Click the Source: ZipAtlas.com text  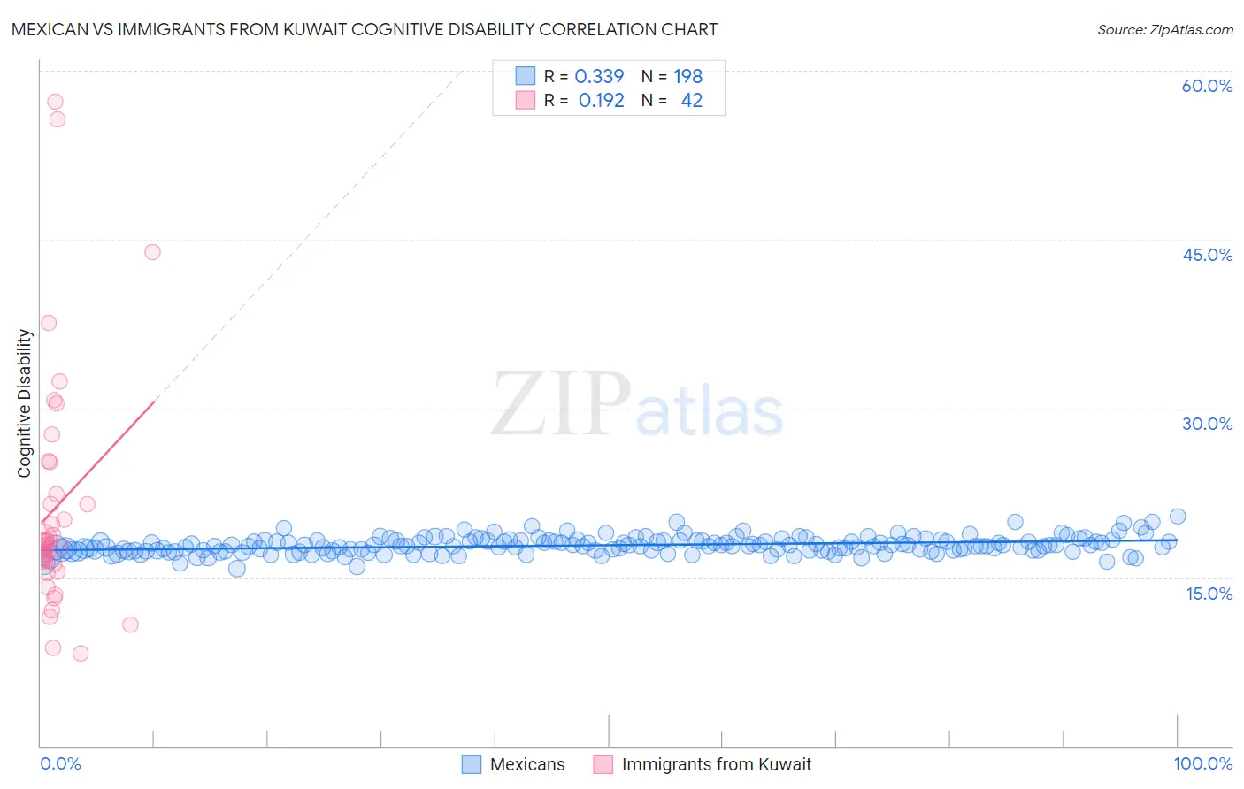1165,29
